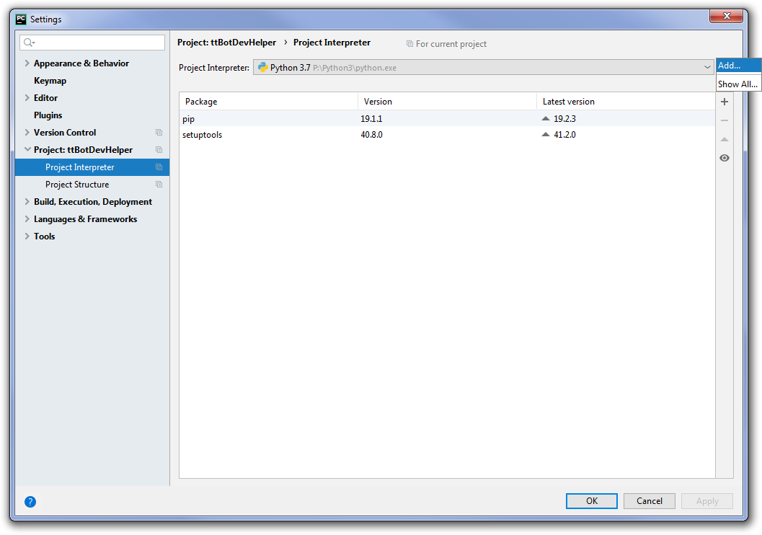
Task: Select Project Structure in the sidebar
Action: point(92,184)
